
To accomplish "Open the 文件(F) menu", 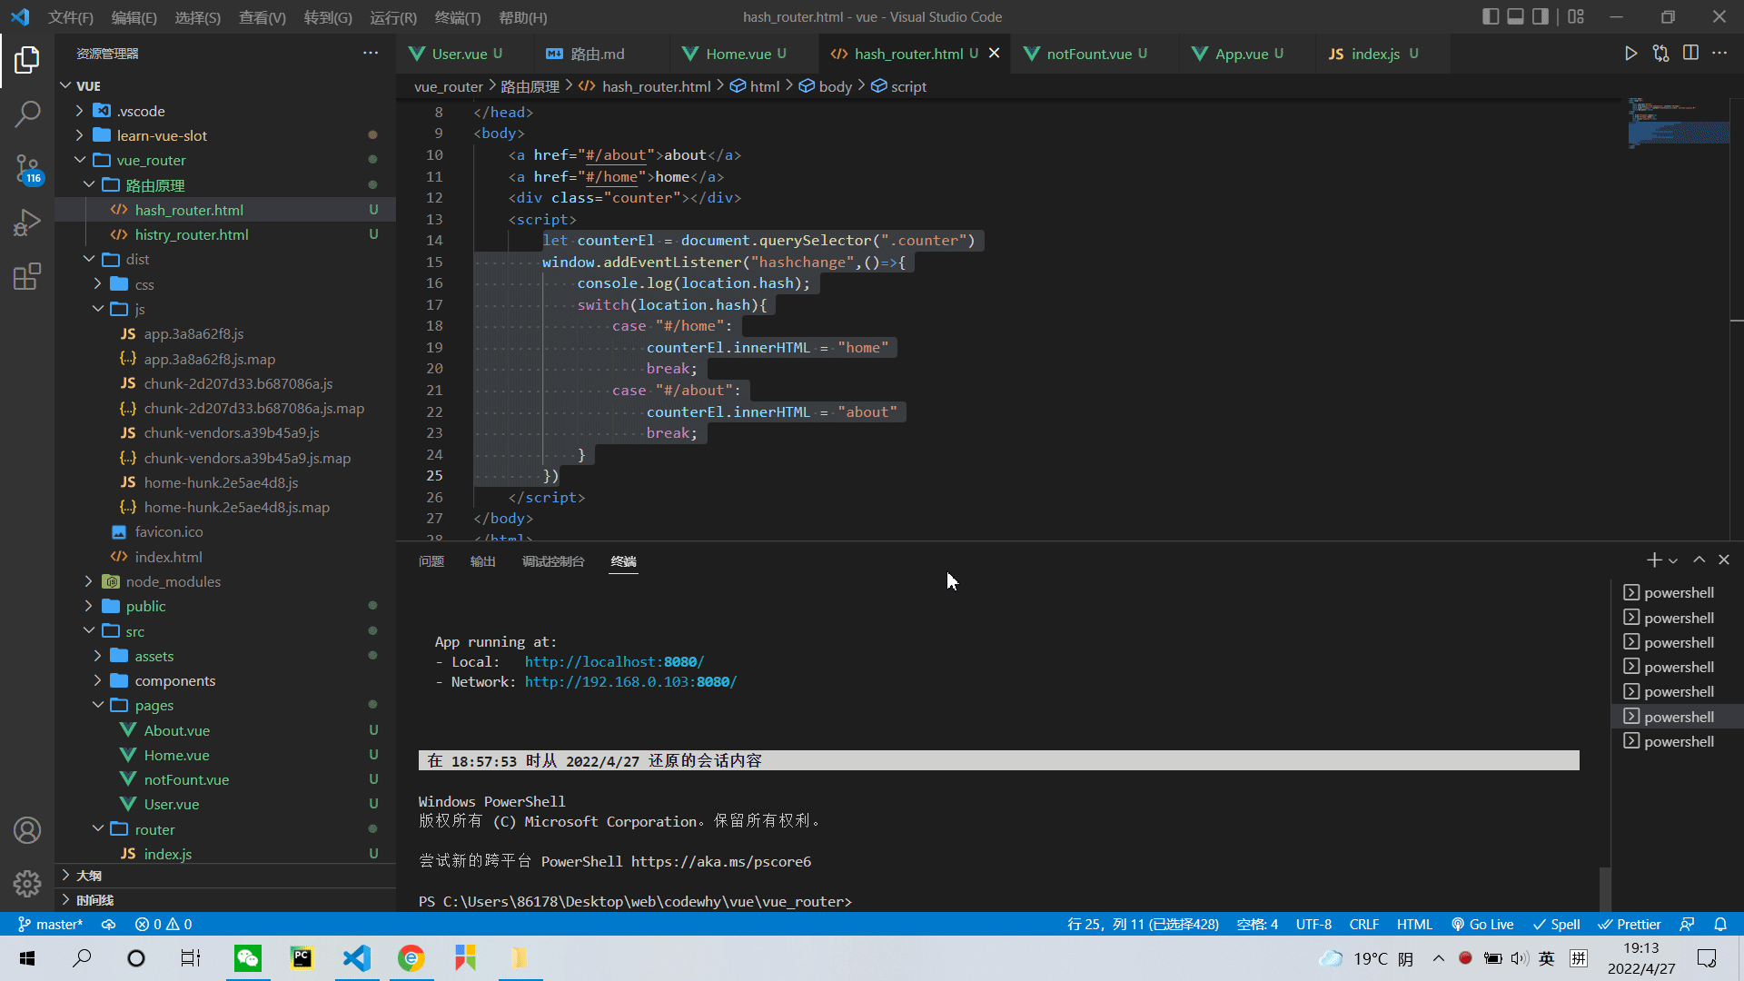I will pyautogui.click(x=71, y=17).
